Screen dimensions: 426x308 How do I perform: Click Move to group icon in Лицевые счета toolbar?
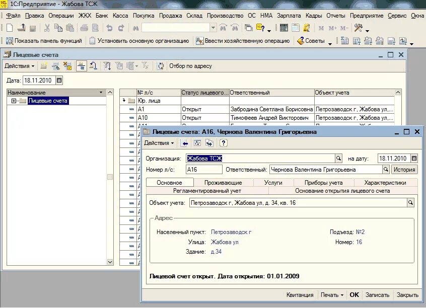point(93,66)
